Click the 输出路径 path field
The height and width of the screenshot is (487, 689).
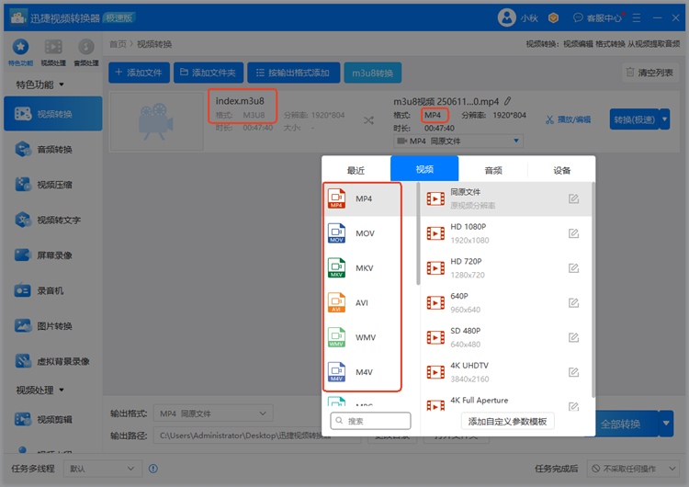tap(257, 436)
